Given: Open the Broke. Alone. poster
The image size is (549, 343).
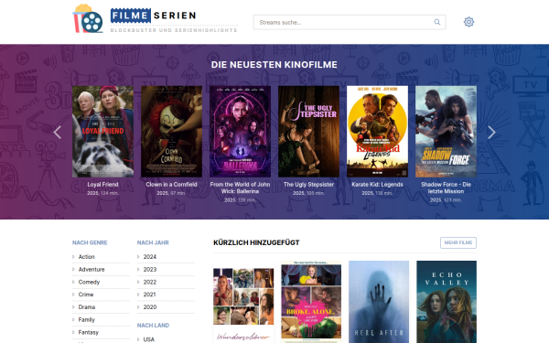Looking at the screenshot, I should point(311,302).
